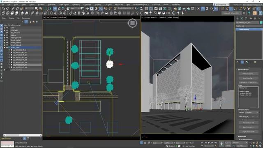
Task: Click the lightbulb icon in second toolbar
Action: tap(137, 13)
